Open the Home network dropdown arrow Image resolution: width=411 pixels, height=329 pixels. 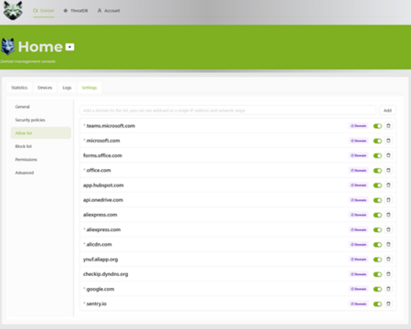(x=70, y=47)
